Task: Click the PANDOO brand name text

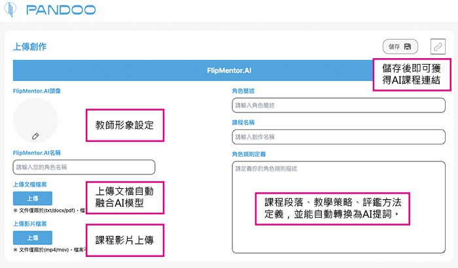Action: tap(61, 10)
